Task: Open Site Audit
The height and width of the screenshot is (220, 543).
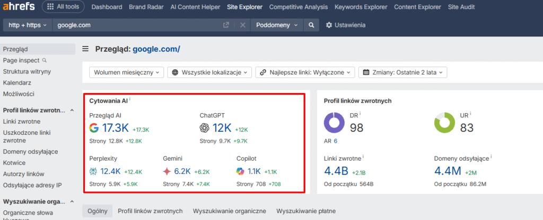Action: coord(461,7)
